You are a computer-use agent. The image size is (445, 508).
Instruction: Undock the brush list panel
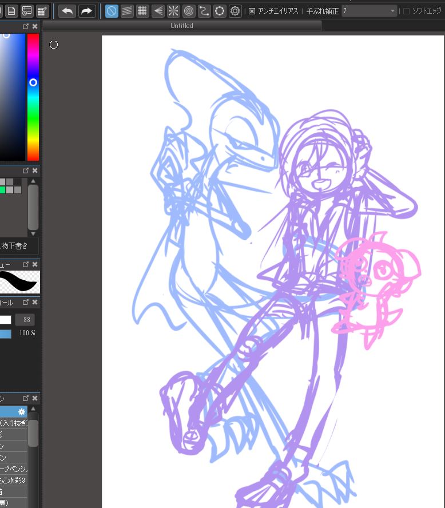[26, 398]
